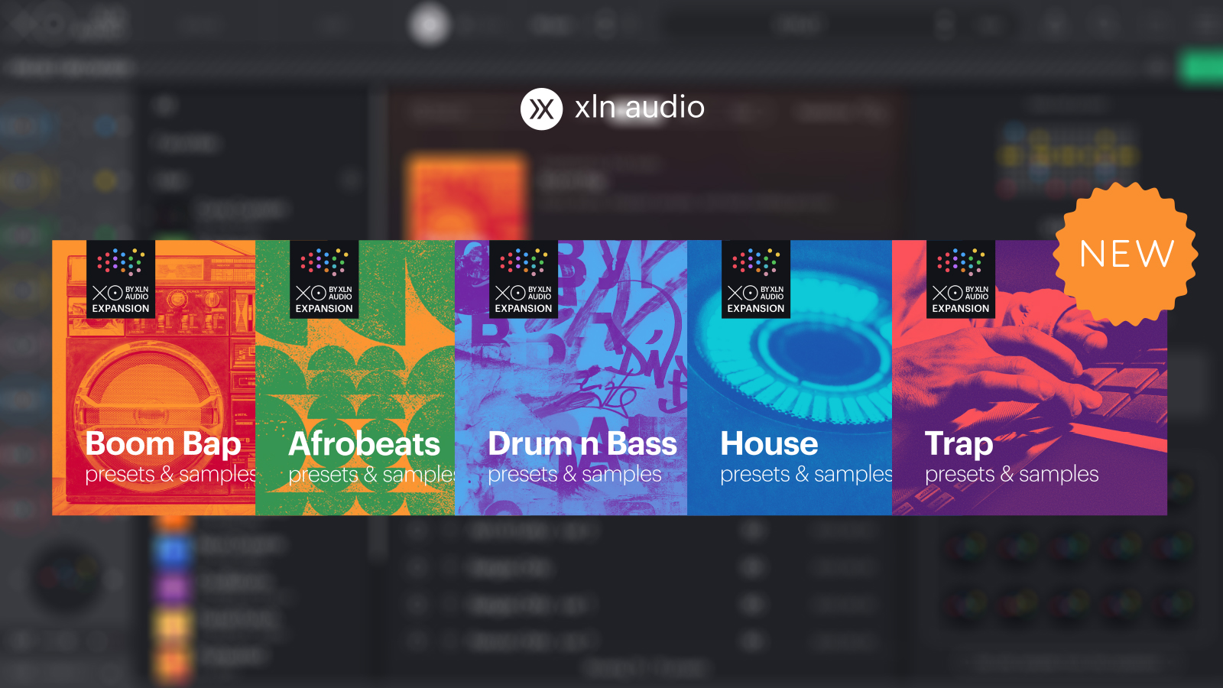
Task: Click the 'House' title text
Action: point(769,444)
